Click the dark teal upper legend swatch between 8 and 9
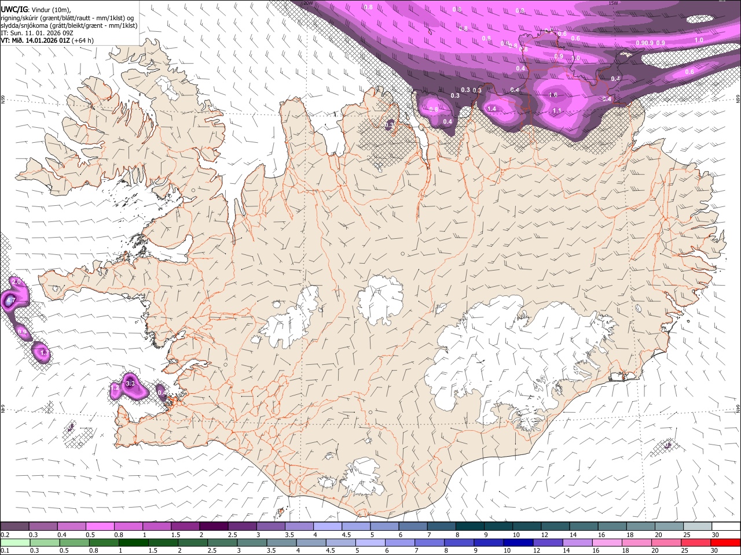The width and height of the screenshot is (741, 555). (469, 526)
